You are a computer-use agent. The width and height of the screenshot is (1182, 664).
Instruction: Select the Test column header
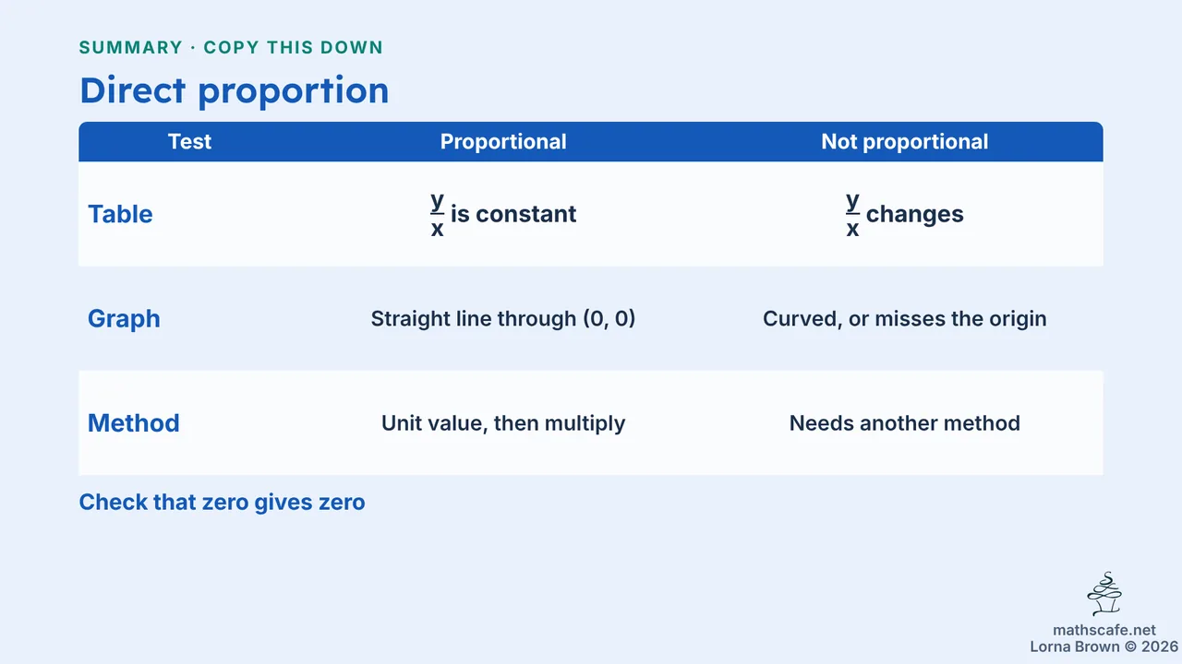point(189,142)
